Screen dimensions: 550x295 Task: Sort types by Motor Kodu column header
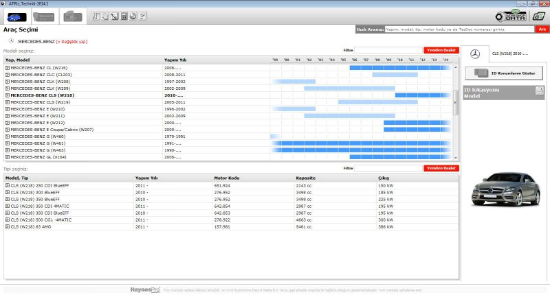coord(227,178)
